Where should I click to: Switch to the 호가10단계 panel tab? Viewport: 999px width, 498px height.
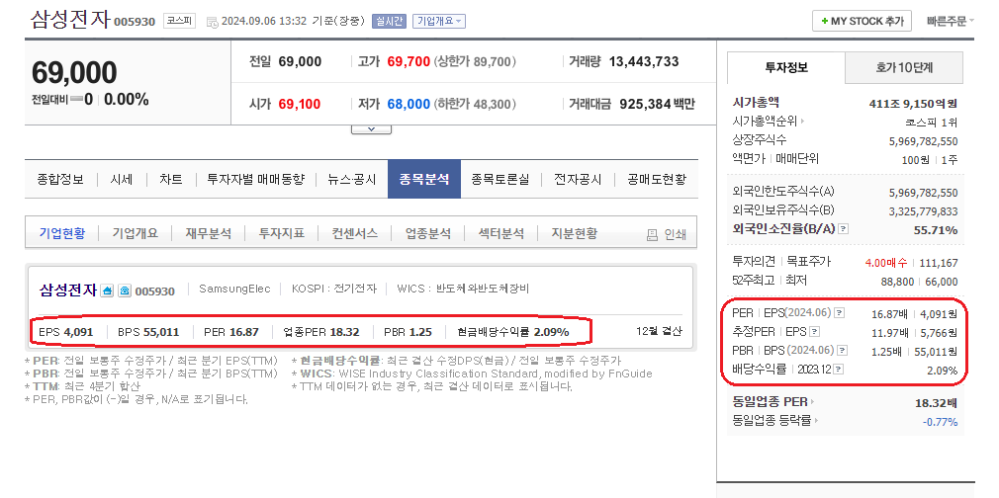click(904, 67)
